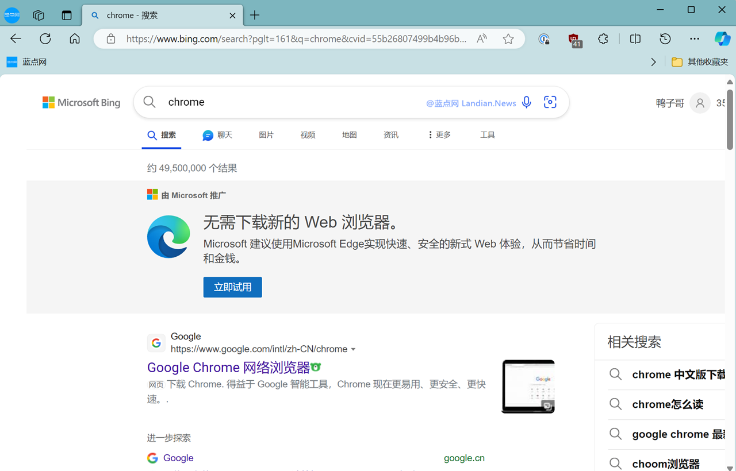Click the scrollbar up arrow

pyautogui.click(x=730, y=82)
